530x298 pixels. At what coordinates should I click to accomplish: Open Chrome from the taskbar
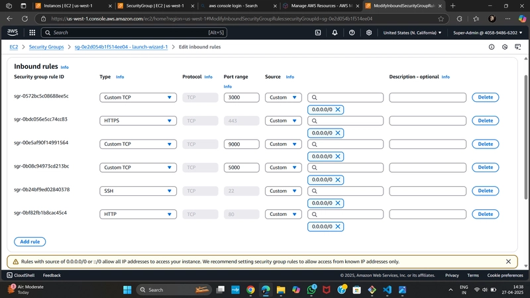point(250,290)
